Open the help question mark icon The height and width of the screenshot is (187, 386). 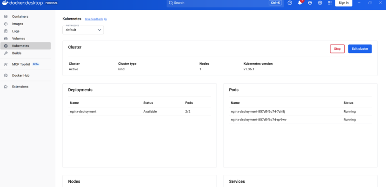(290, 3)
